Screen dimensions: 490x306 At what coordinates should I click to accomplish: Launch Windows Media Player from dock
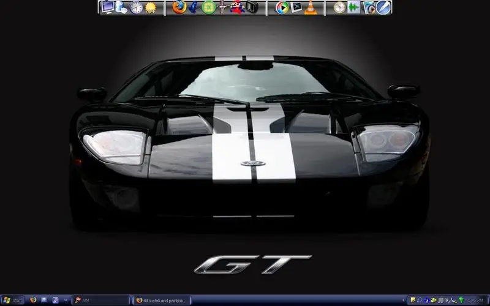(x=282, y=8)
